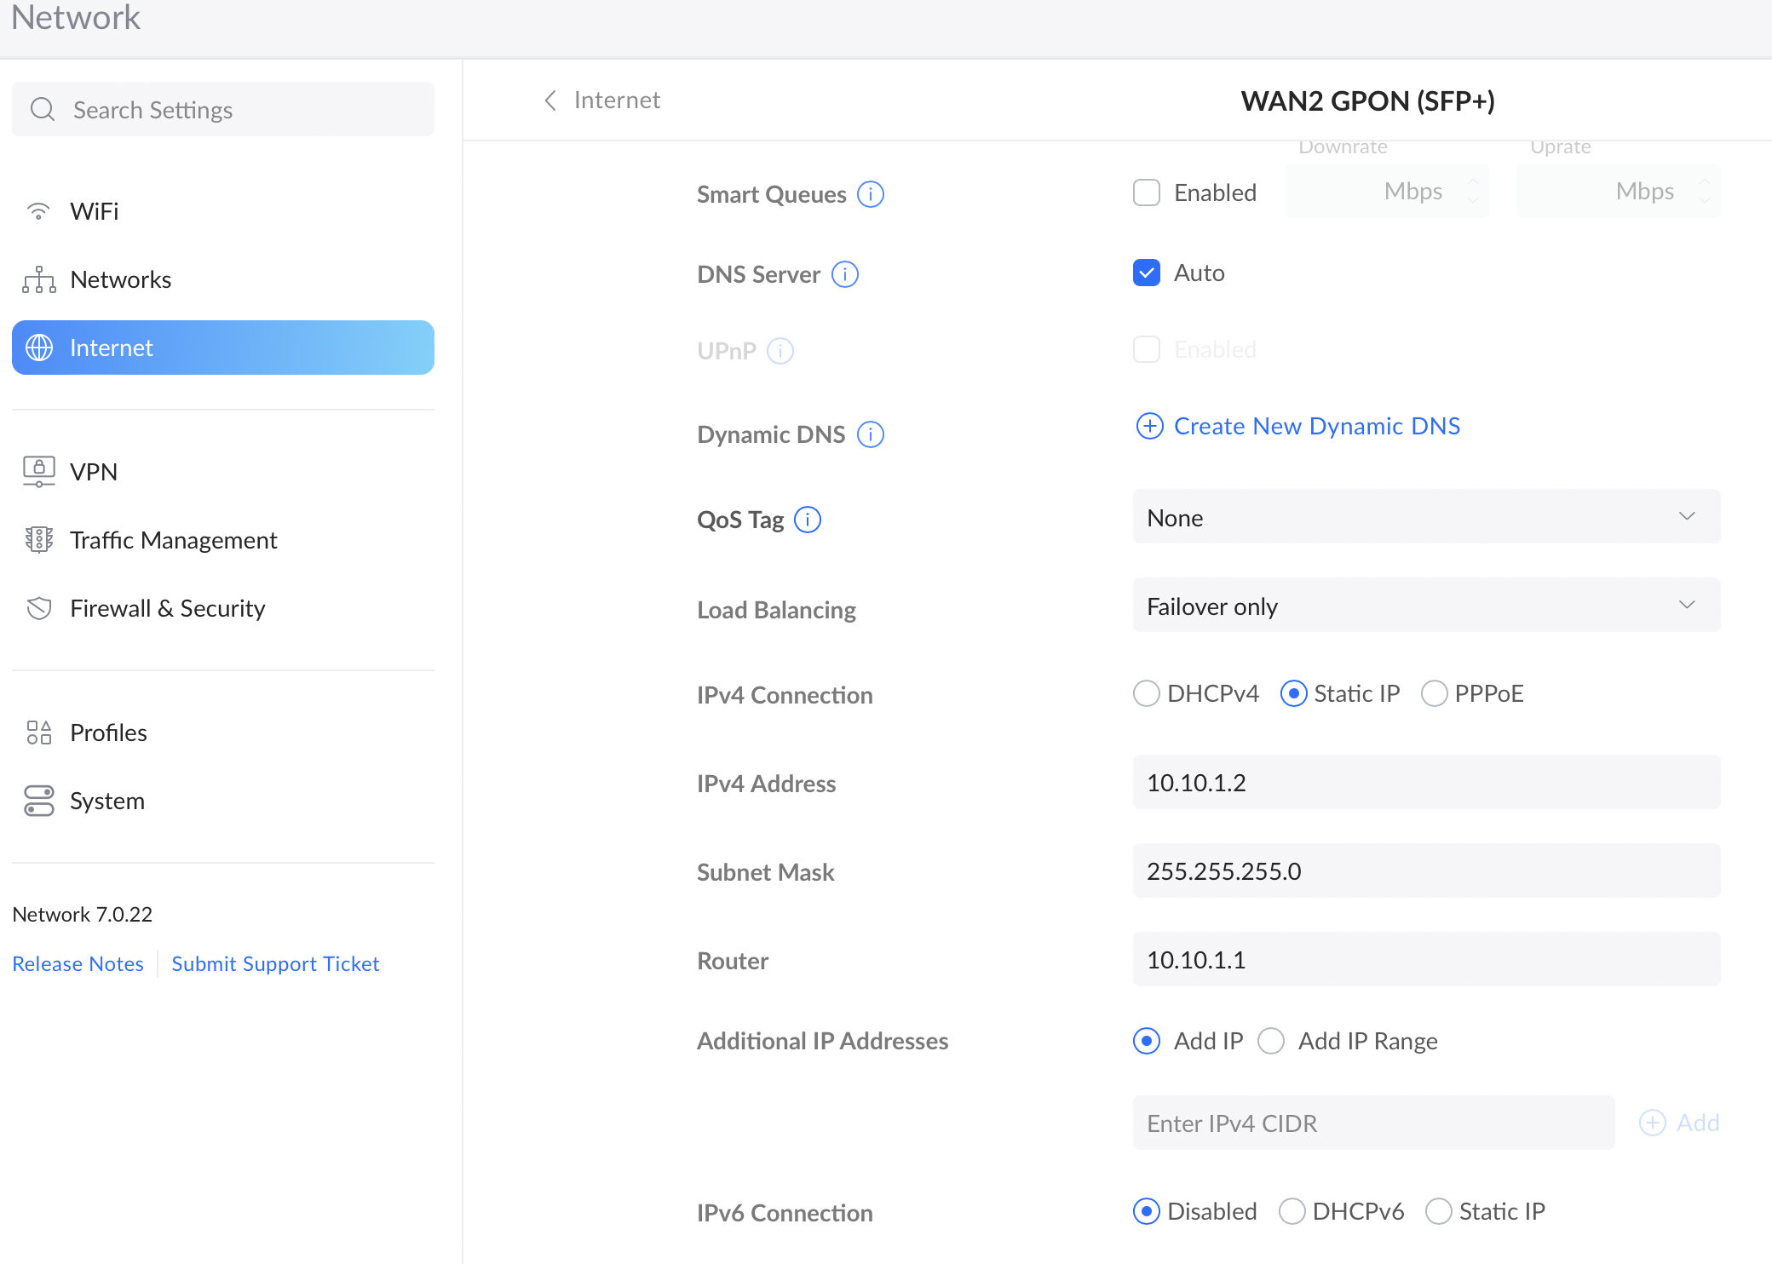
Task: Click the Smart Queues info icon
Action: (x=870, y=194)
